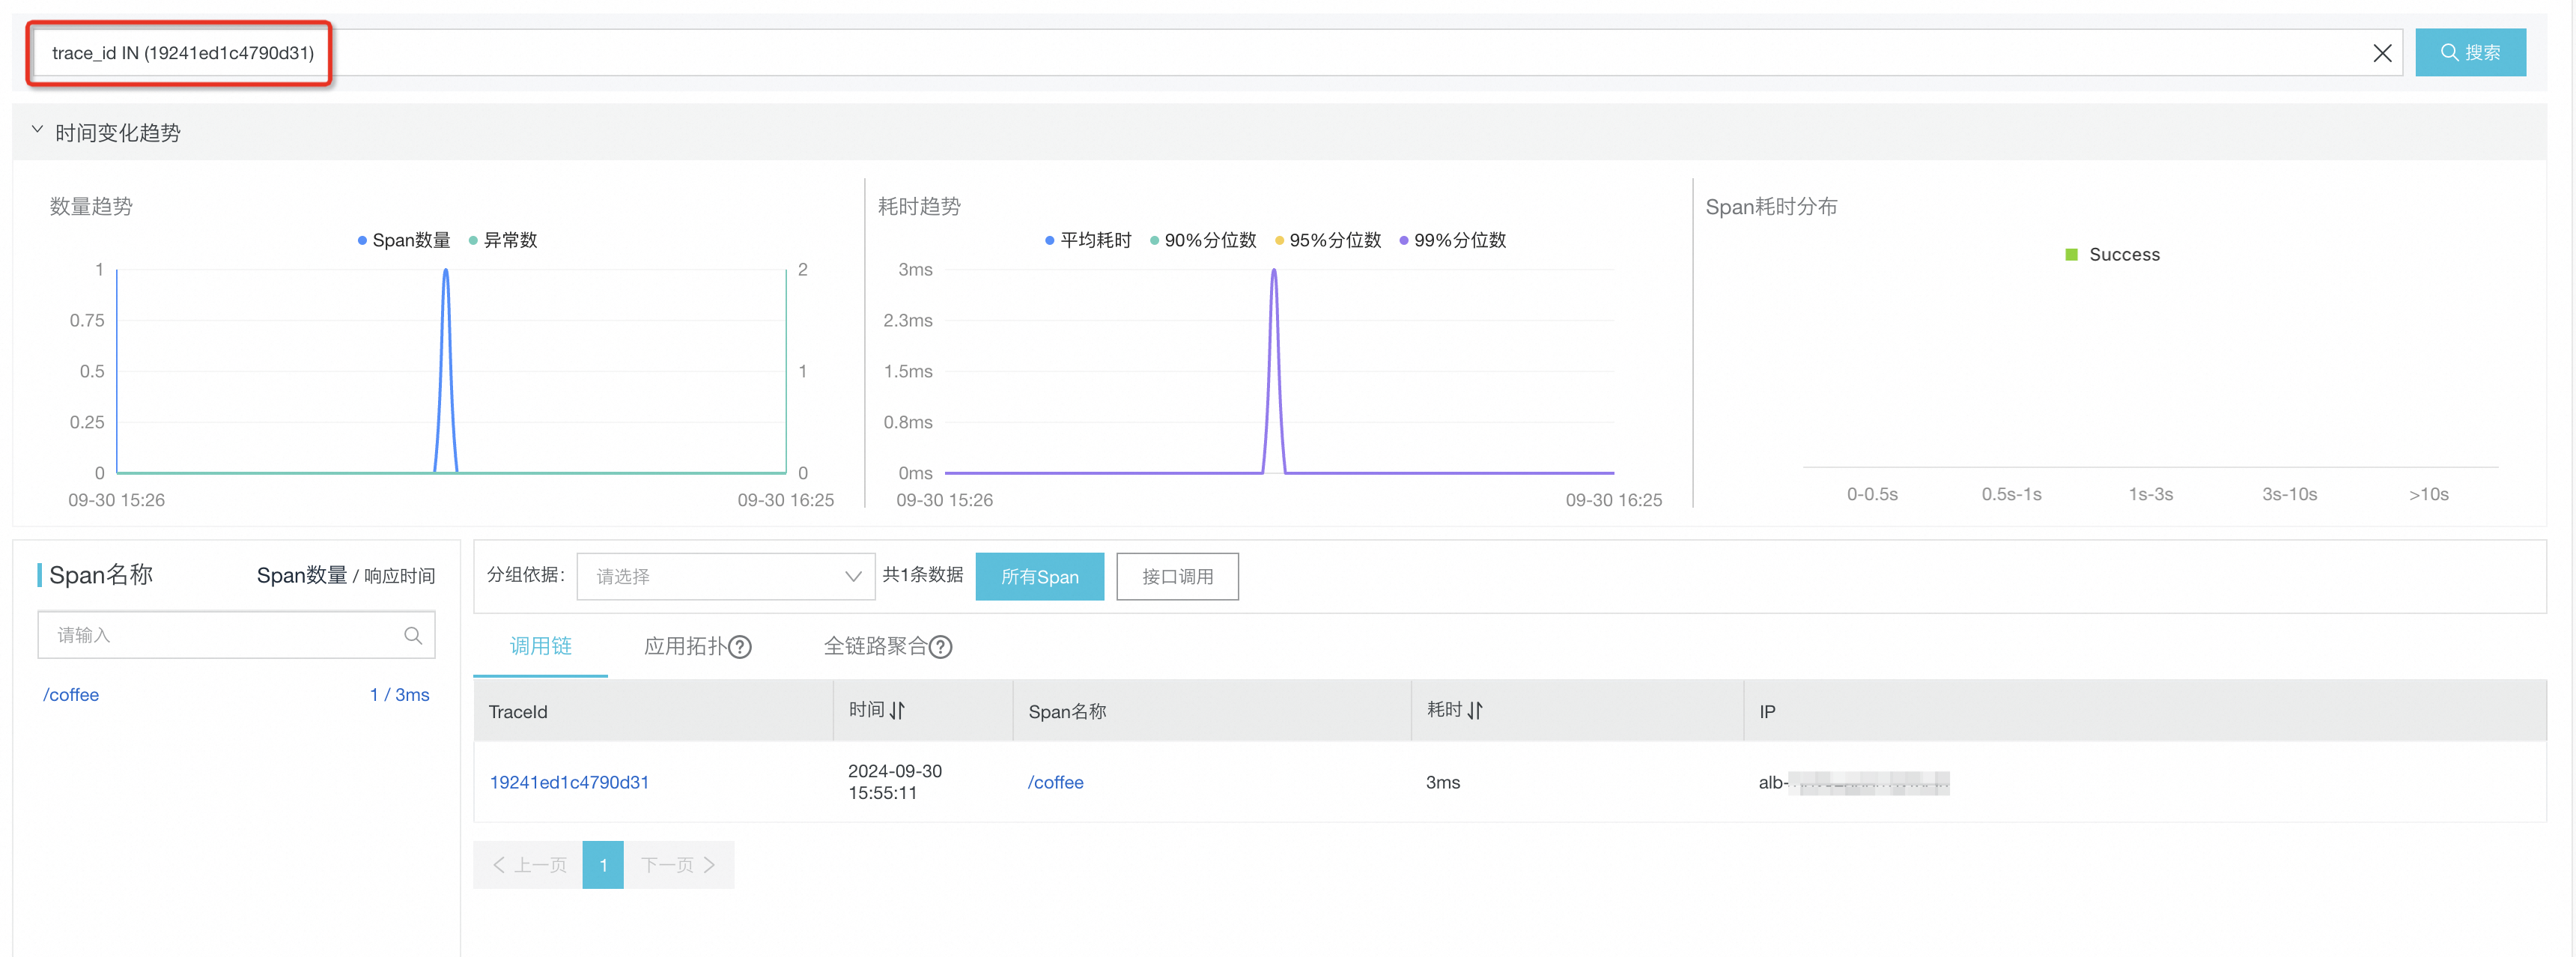This screenshot has height=957, width=2576.
Task: Toggle the 异常数 legend item
Action: point(503,240)
